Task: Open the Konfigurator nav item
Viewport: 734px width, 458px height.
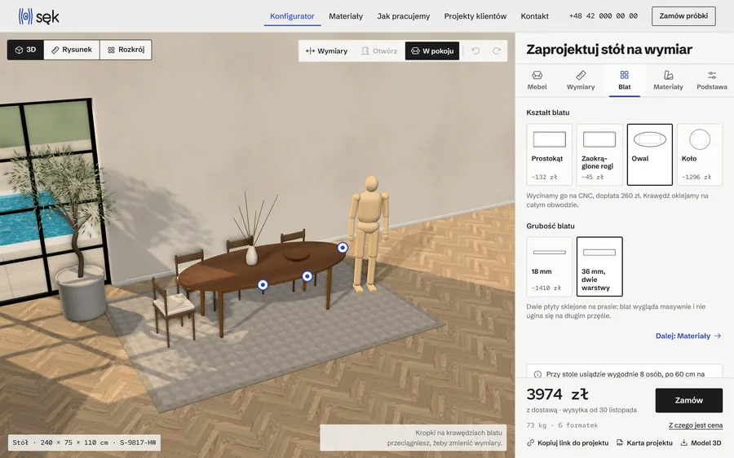Action: tap(292, 16)
